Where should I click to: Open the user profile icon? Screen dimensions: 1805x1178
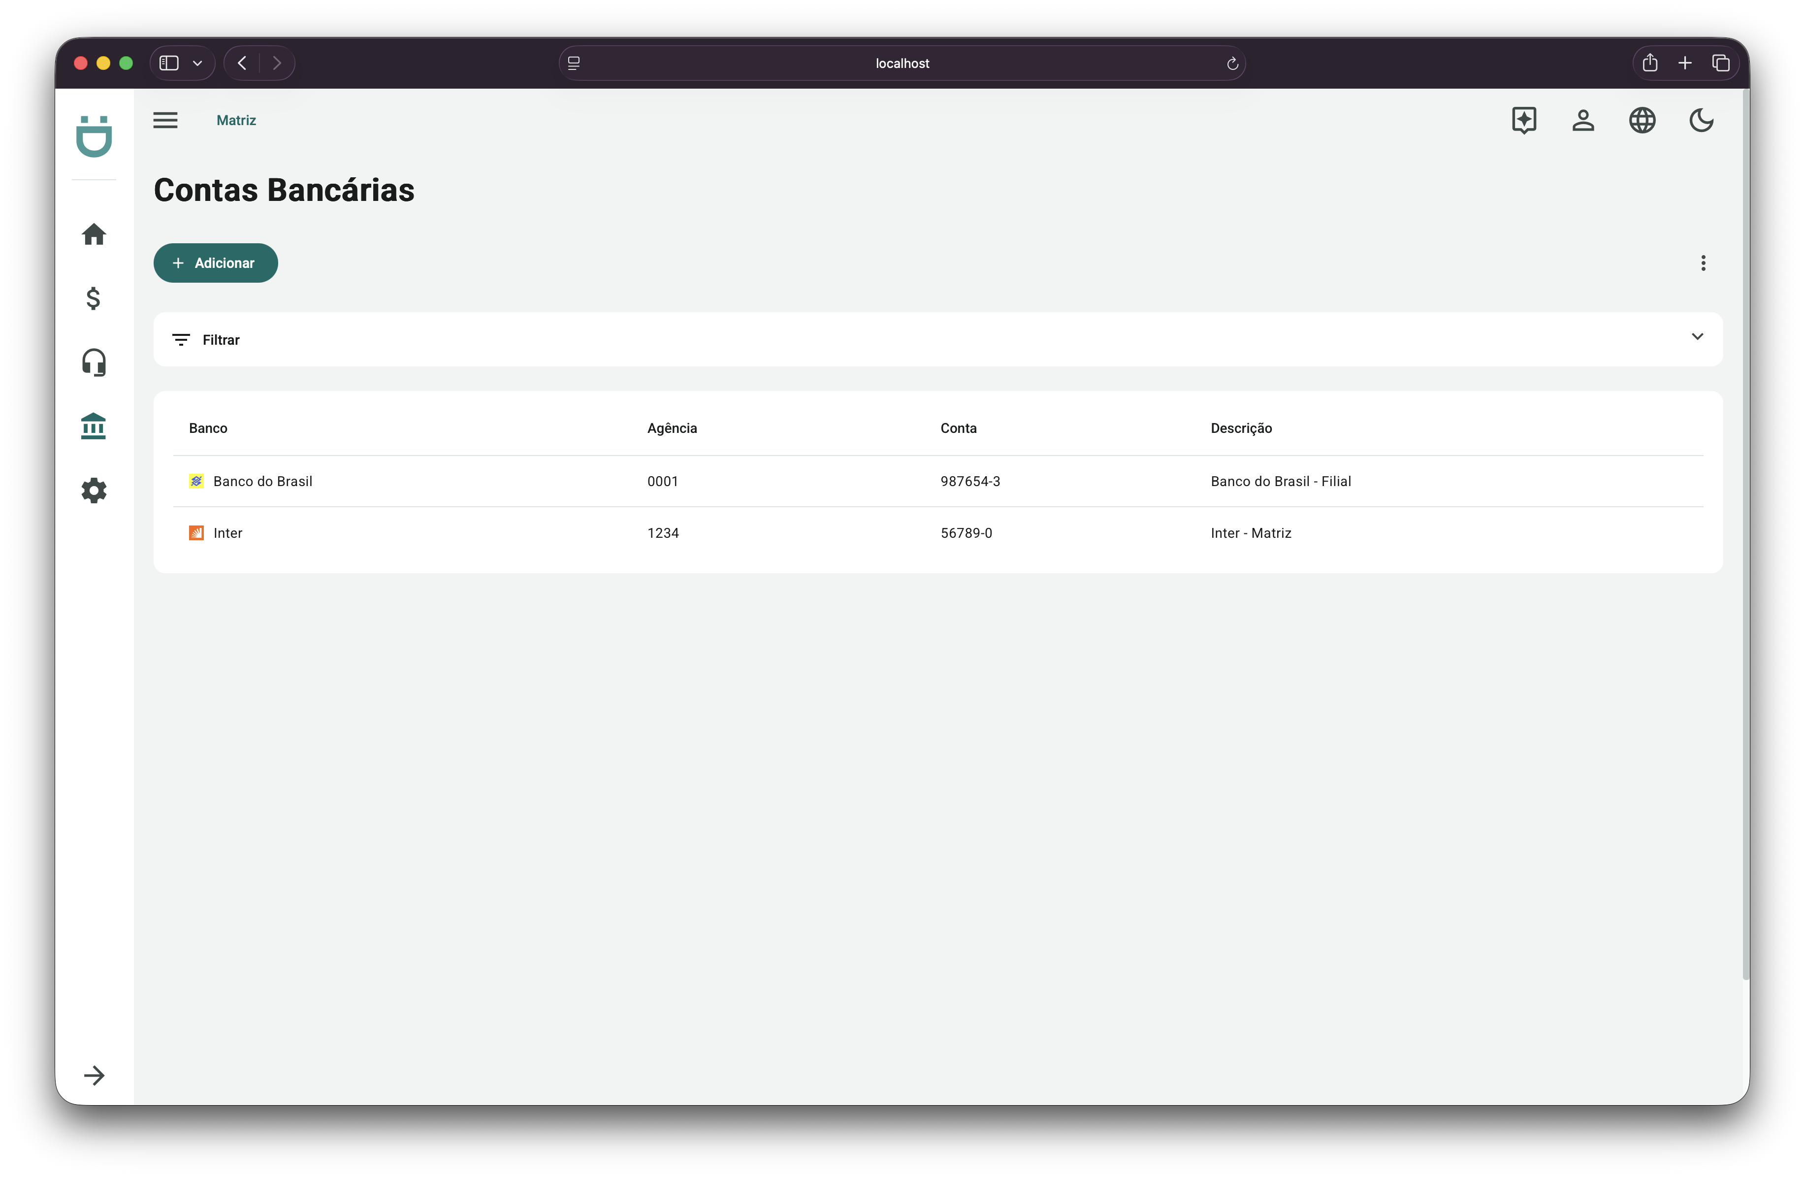(x=1583, y=120)
